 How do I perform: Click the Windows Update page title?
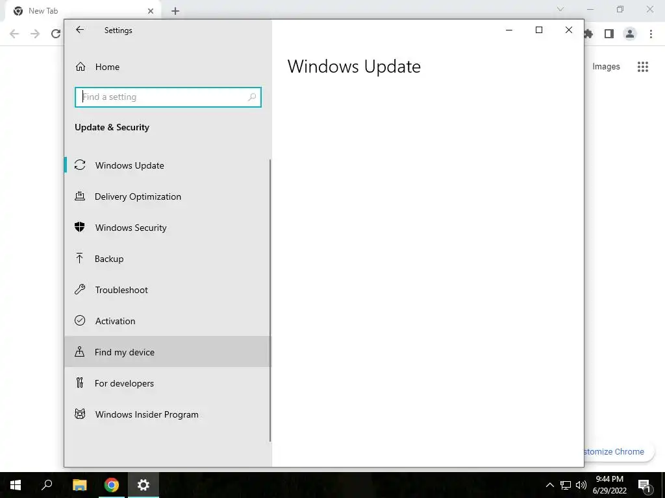354,67
